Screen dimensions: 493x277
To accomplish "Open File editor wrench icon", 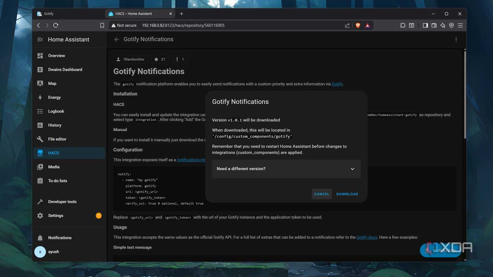I will coord(40,139).
